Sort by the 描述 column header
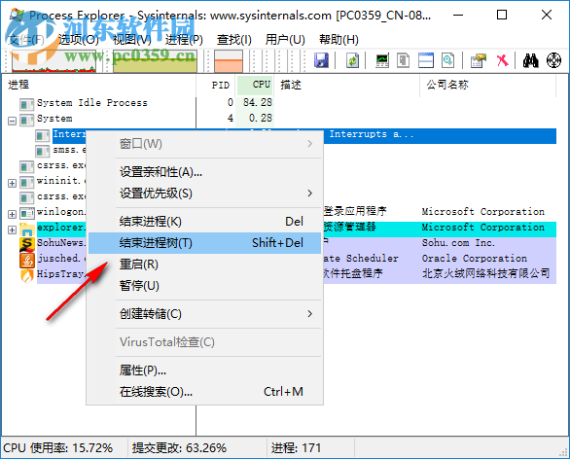The height and width of the screenshot is (459, 570). pos(347,85)
